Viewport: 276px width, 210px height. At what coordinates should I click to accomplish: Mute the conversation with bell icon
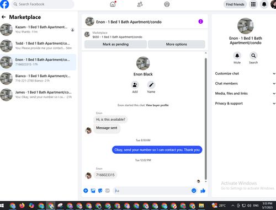point(237,56)
